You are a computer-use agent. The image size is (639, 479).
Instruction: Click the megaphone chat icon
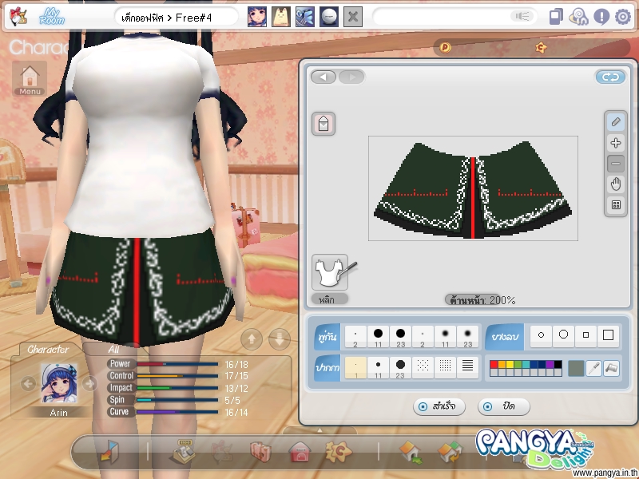point(522,16)
